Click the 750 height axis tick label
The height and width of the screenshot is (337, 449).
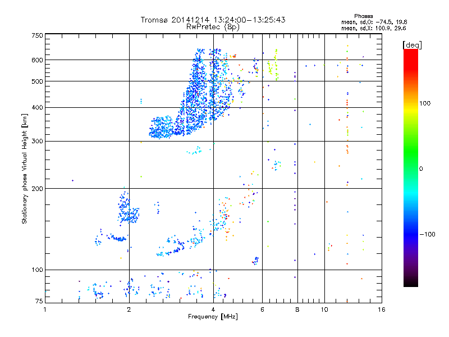tap(37, 35)
